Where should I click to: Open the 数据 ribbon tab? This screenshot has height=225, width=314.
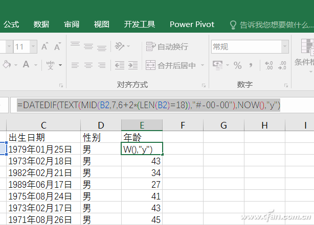41,24
